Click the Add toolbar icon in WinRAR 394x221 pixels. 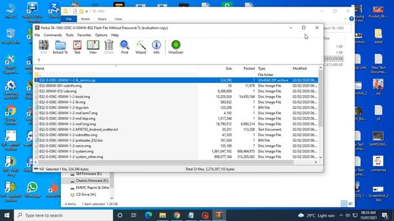[x=44, y=47]
